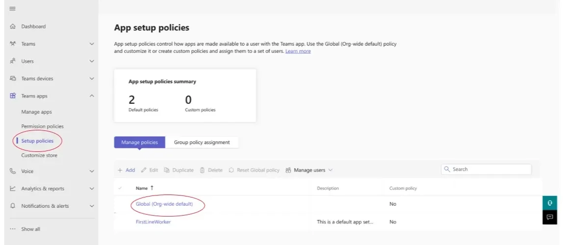This screenshot has height=245, width=564.
Task: Click the Teams apps icon
Action: 13,96
